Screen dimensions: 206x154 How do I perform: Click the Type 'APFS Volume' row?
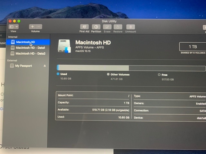170,96
